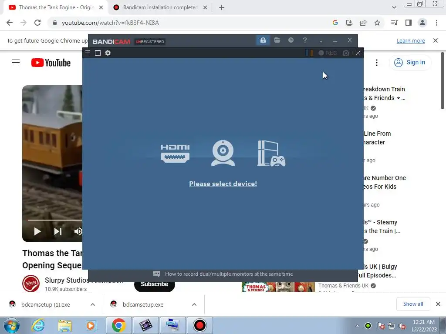Open Bandicam help question mark icon
Screen dimensions: 446x334
click(304, 40)
